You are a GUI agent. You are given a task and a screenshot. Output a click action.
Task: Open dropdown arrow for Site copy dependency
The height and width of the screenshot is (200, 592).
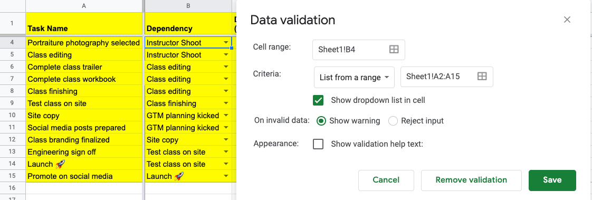tap(226, 140)
